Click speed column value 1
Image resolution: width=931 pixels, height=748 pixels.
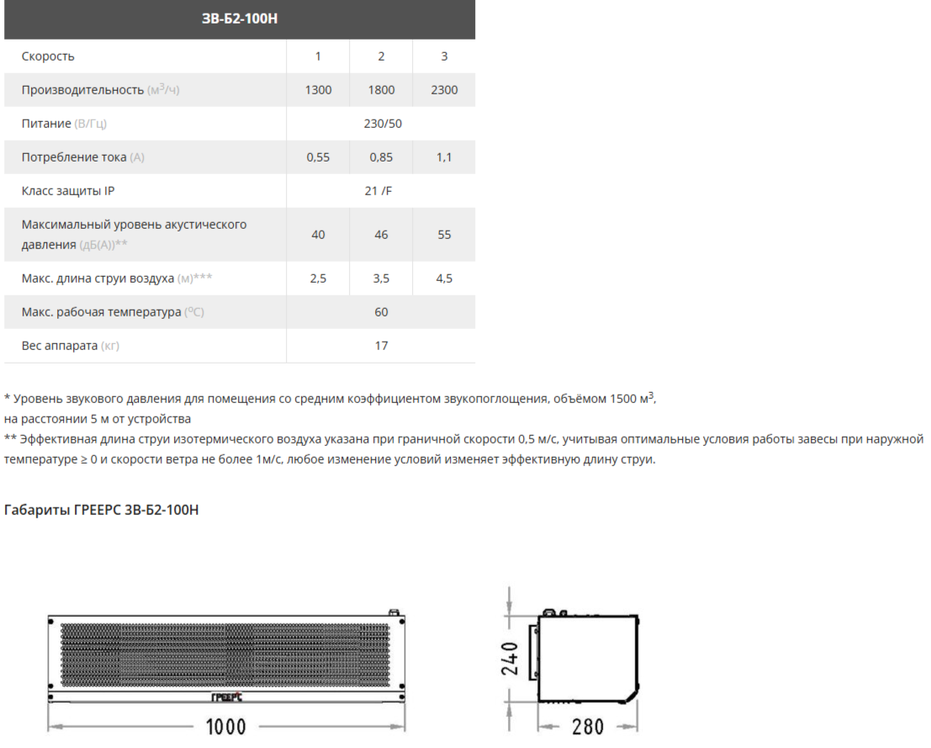point(318,56)
